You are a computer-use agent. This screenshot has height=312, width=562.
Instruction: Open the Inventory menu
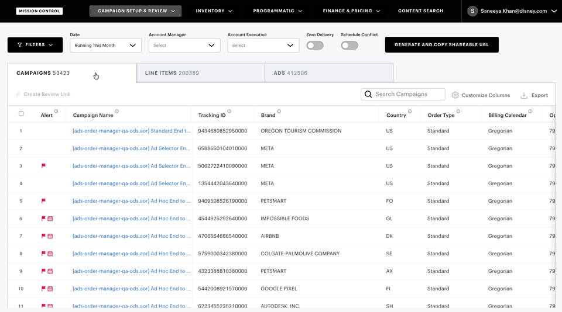214,11
